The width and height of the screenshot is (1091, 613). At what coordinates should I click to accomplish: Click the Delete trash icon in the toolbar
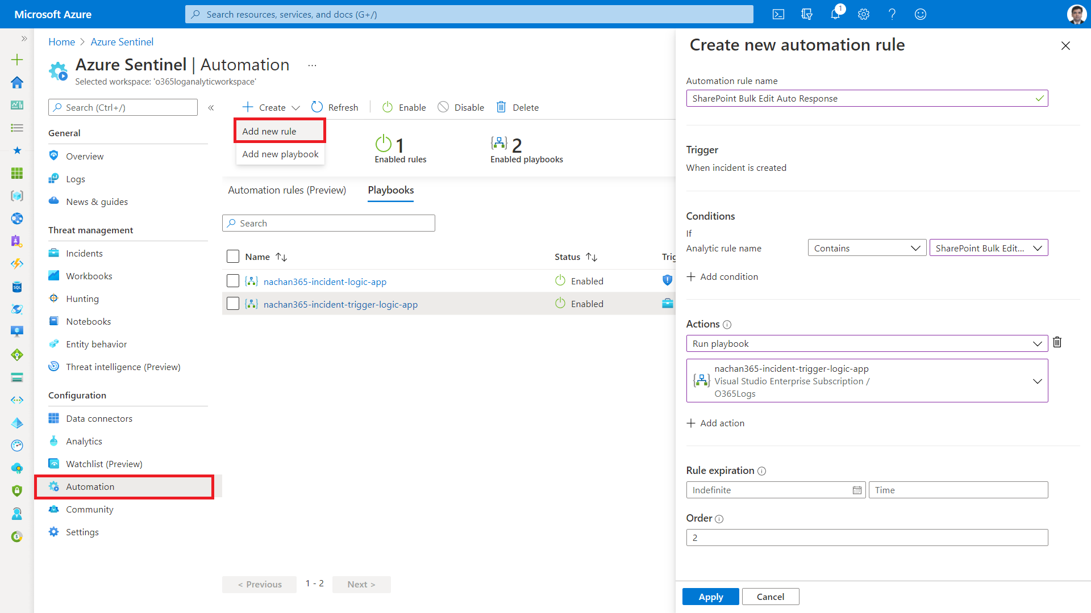pos(501,107)
